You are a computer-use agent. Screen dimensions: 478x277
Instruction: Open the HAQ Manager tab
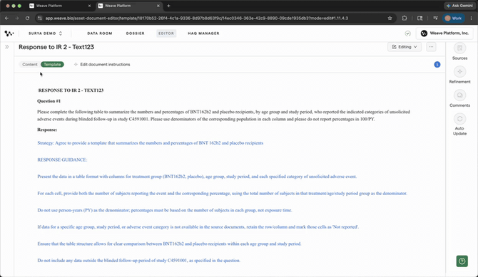(203, 33)
